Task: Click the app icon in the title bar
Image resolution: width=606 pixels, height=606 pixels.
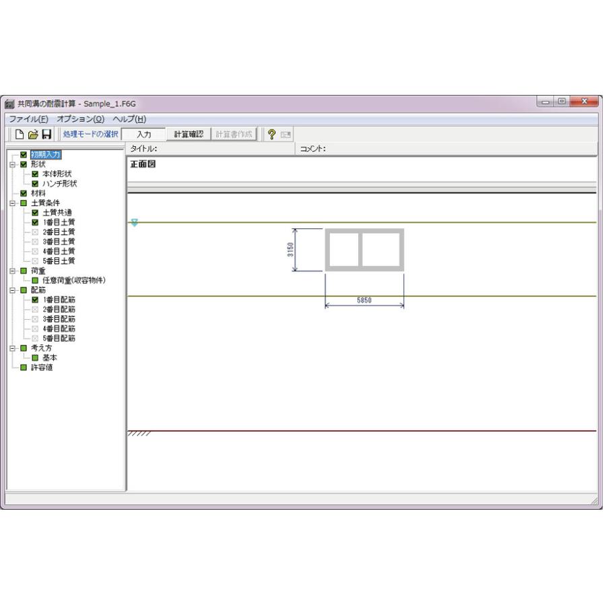Action: point(9,104)
